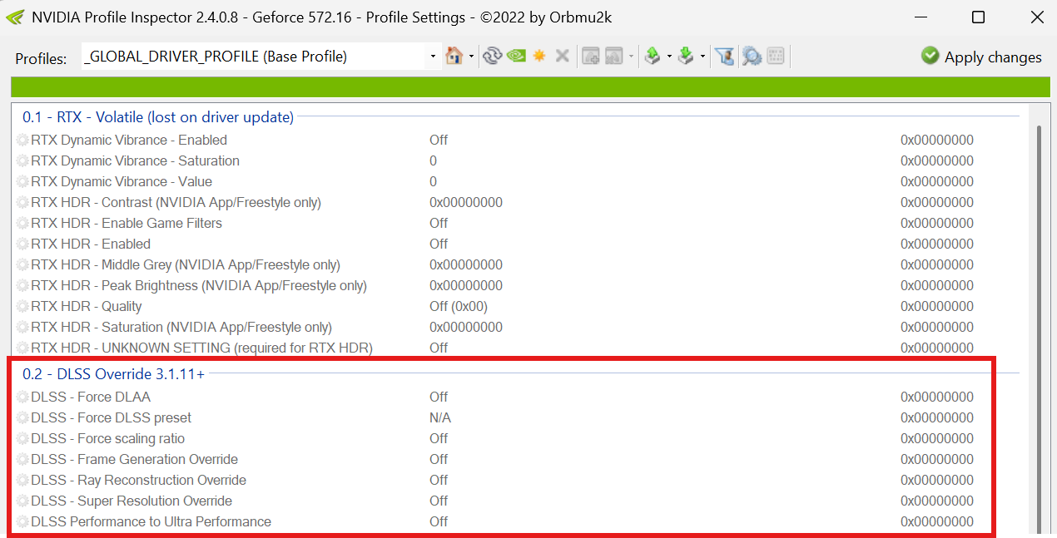Image resolution: width=1057 pixels, height=538 pixels.
Task: Select the RTX Dynamic Vibrance - Saturation setting name
Action: (x=135, y=160)
